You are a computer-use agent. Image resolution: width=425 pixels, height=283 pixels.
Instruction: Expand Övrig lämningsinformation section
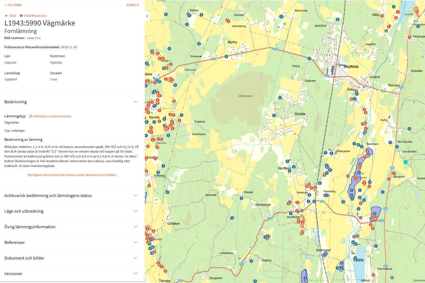click(72, 226)
